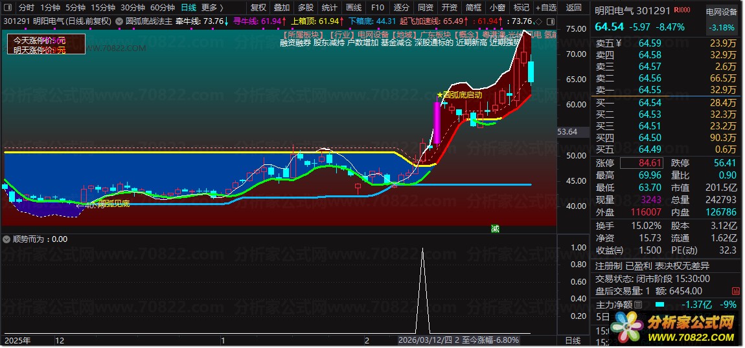745x348 pixels.
Task: Click the 分析家公式网 logo banner
Action: [x=672, y=327]
